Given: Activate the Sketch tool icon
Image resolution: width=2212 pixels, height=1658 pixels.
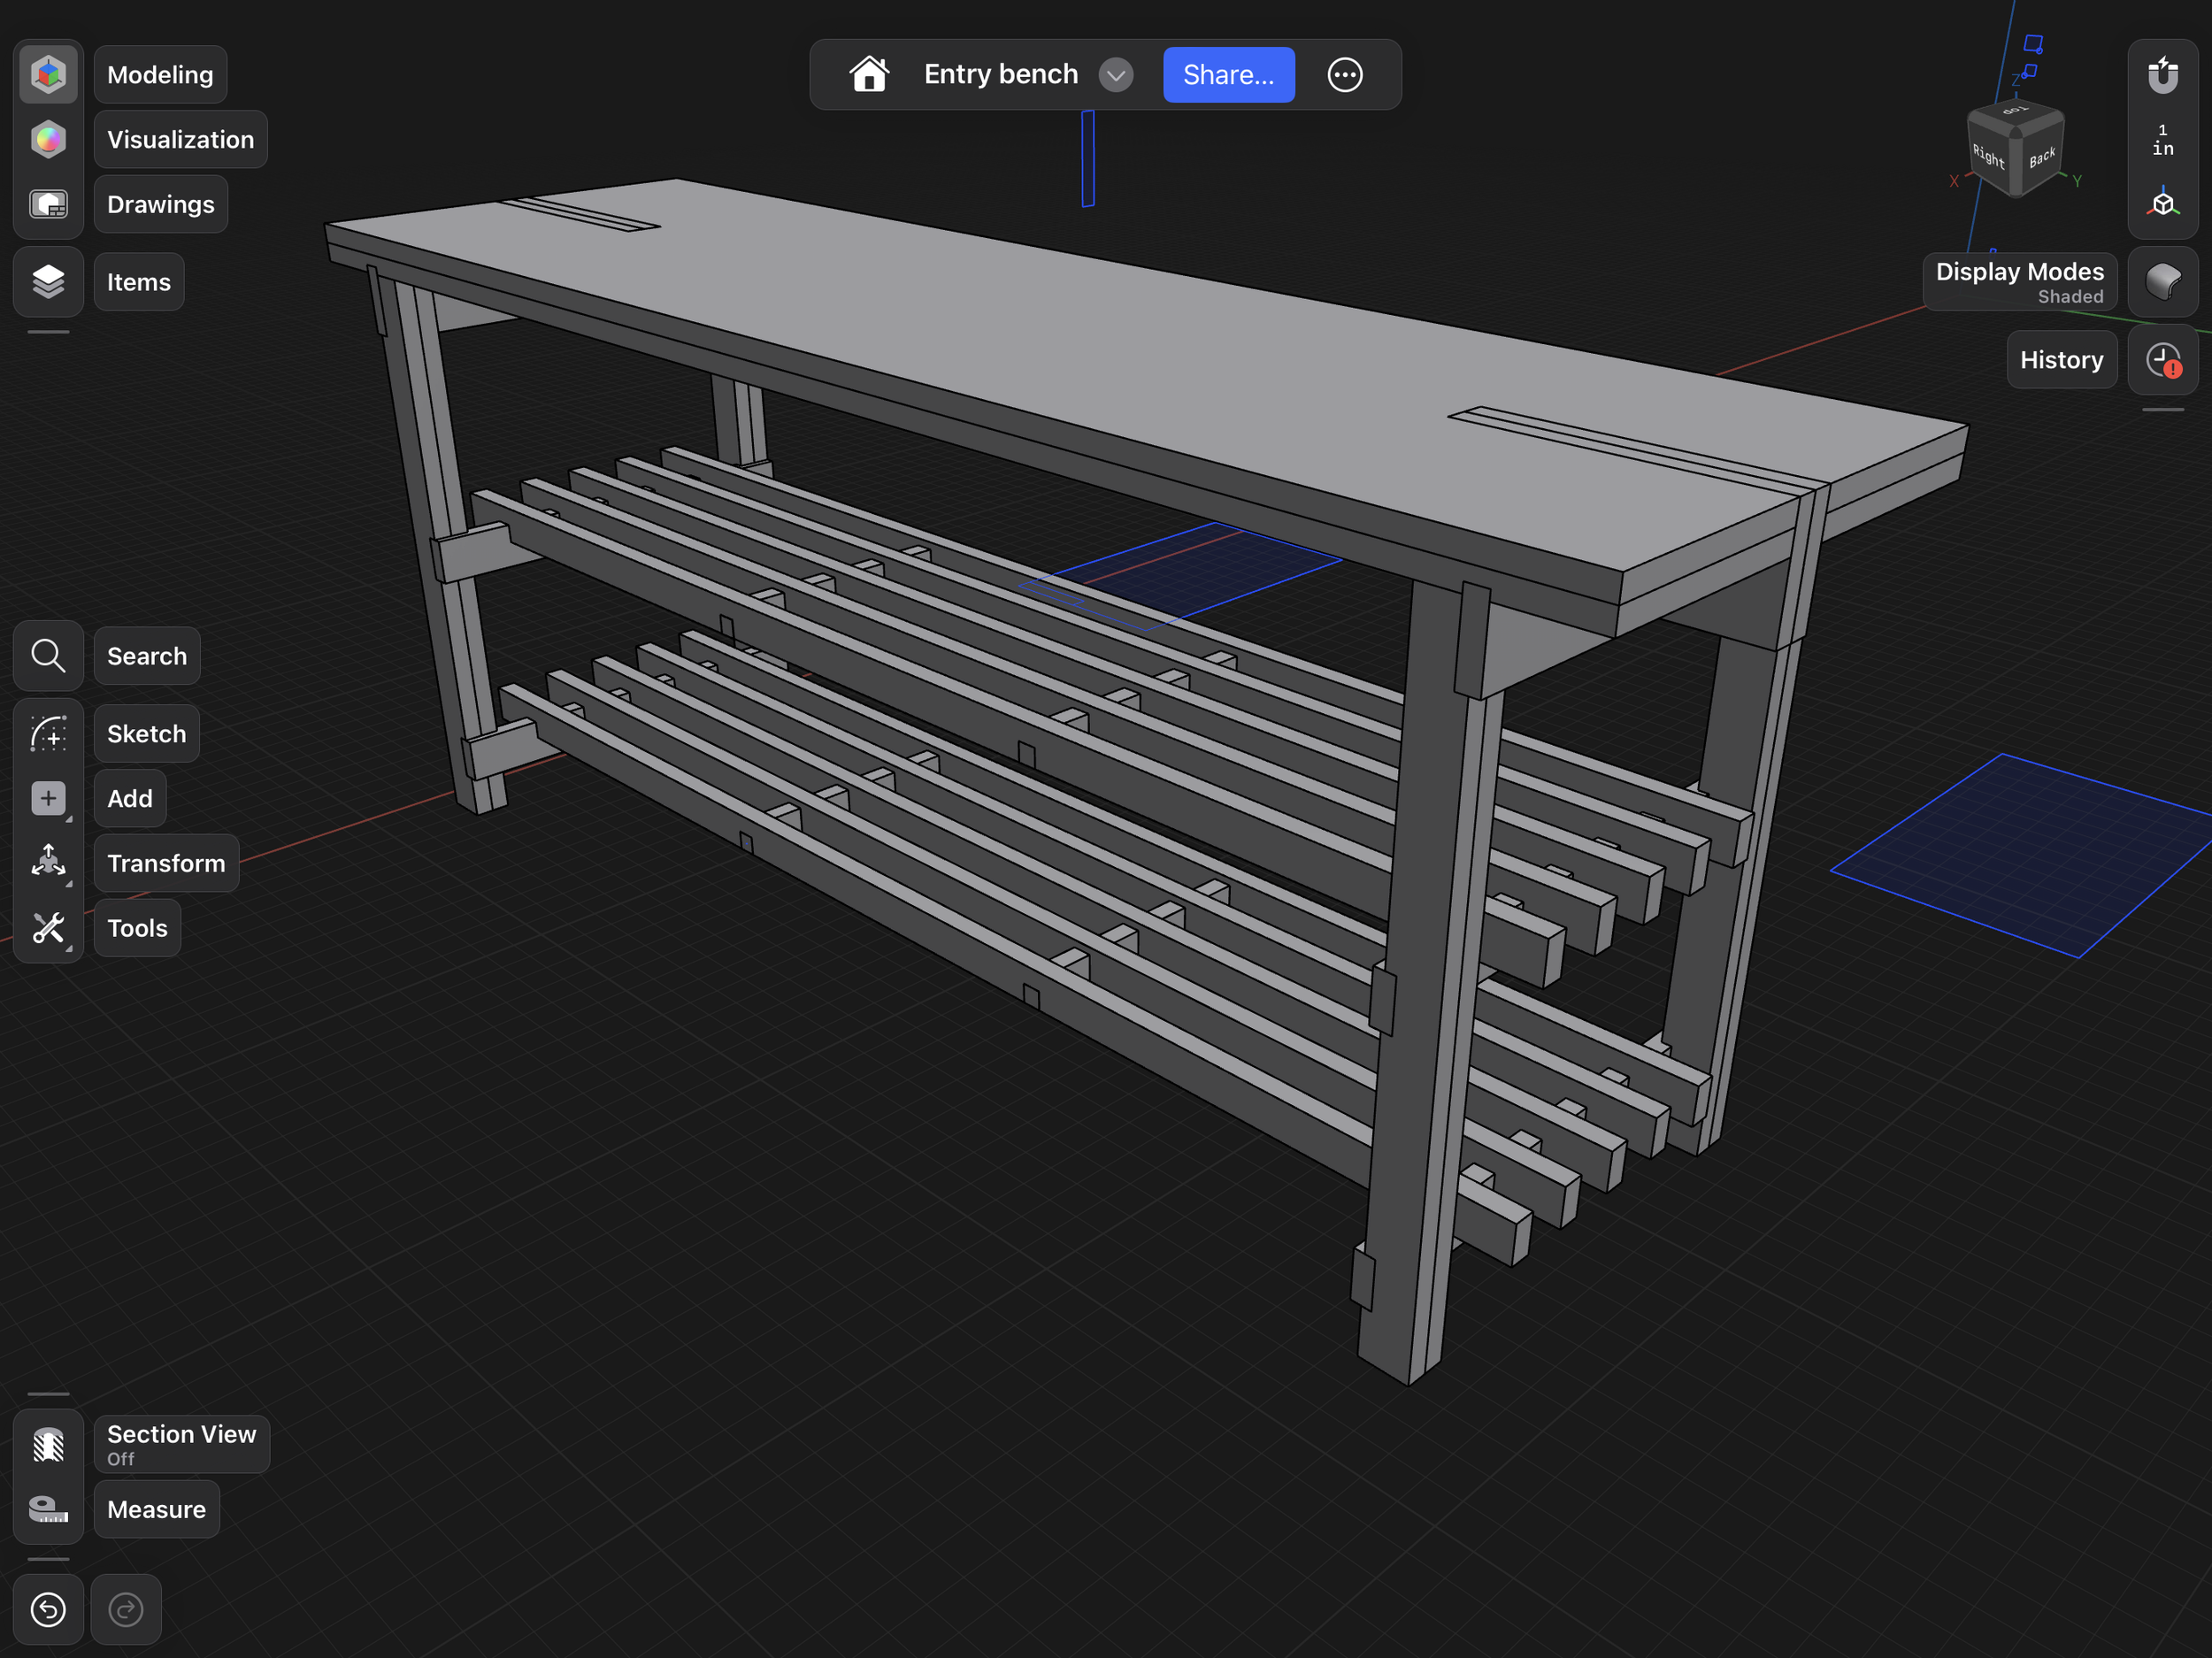Looking at the screenshot, I should (x=48, y=734).
